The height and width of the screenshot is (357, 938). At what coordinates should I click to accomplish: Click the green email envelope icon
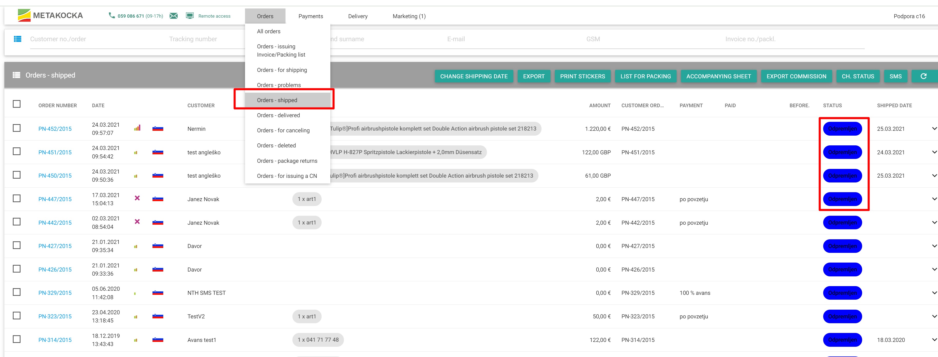[x=174, y=16]
